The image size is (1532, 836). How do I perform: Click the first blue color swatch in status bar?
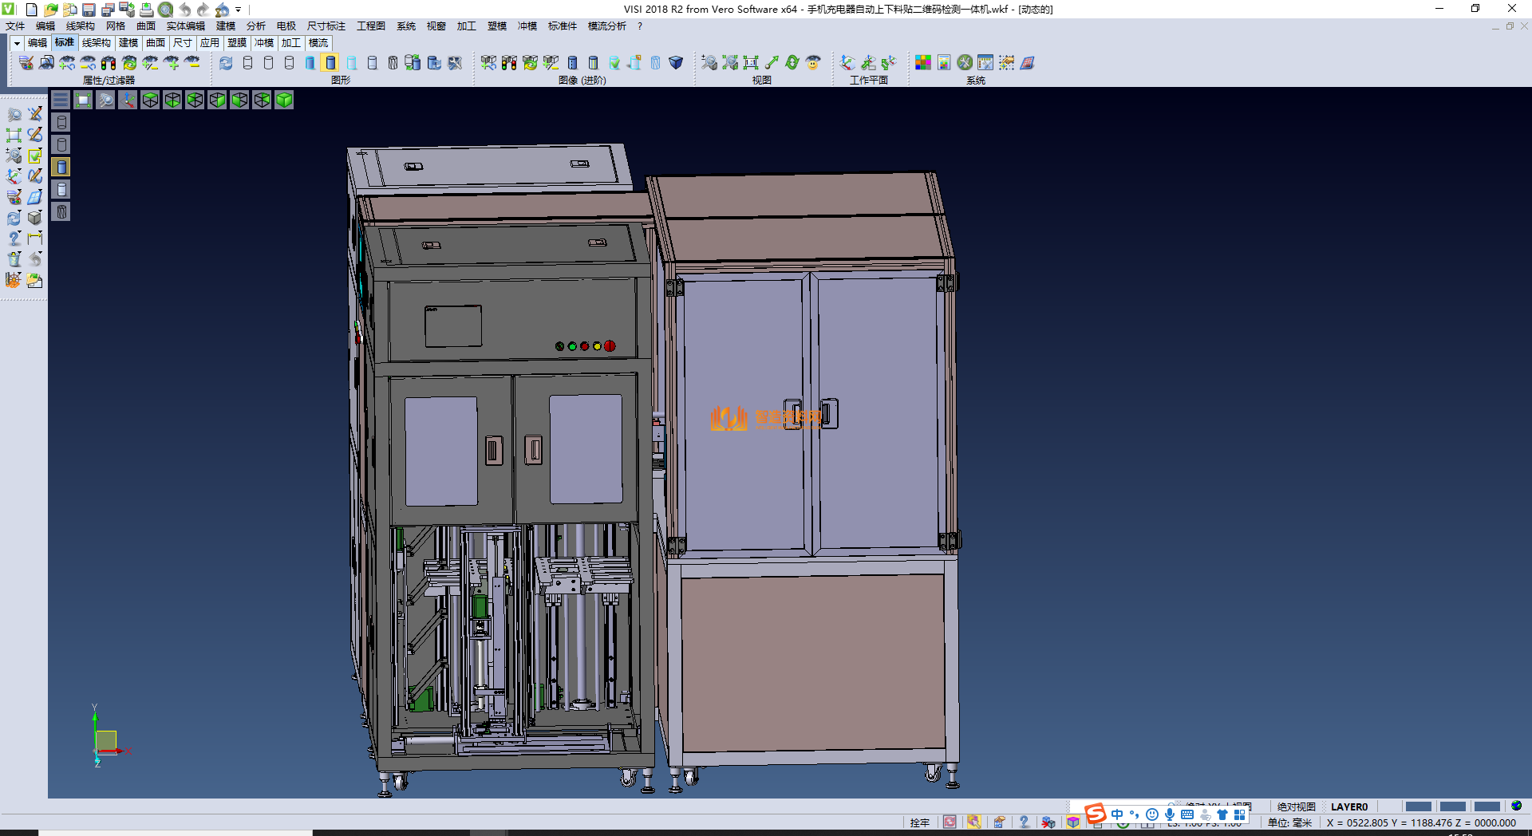pyautogui.click(x=1418, y=806)
